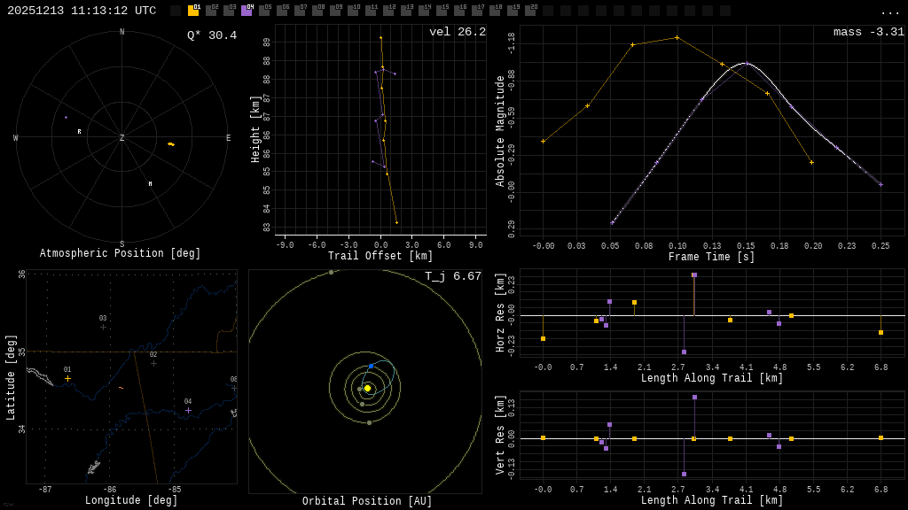Click station 01 yellow cross on map
This screenshot has height=510, width=908.
(67, 378)
